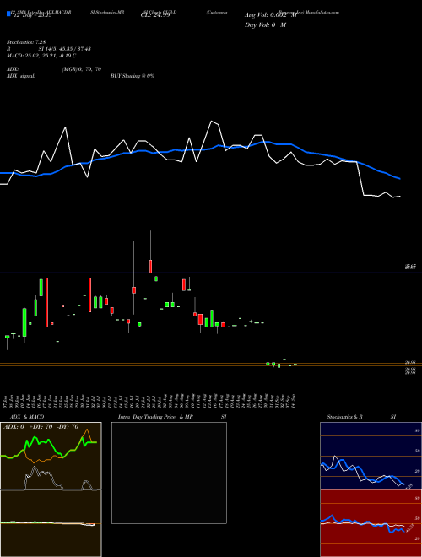Open the MACD lower chart thumbnail
Screen dimensions: 422x557
tap(51, 523)
